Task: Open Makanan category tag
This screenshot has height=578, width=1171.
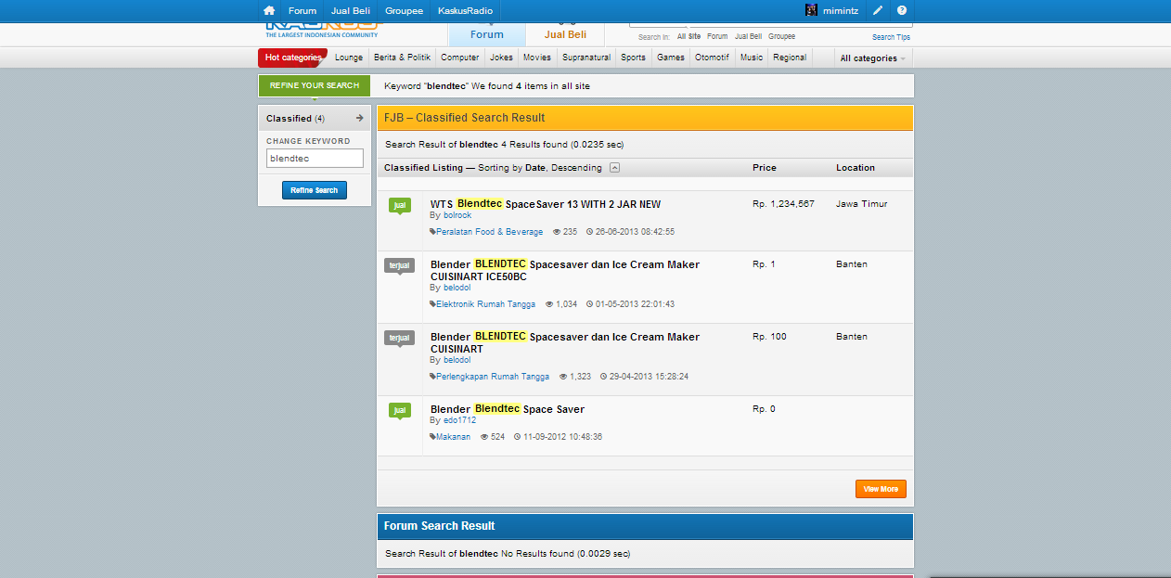Action: tap(453, 437)
